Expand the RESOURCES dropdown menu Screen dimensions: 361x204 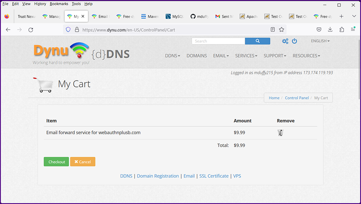306,56
